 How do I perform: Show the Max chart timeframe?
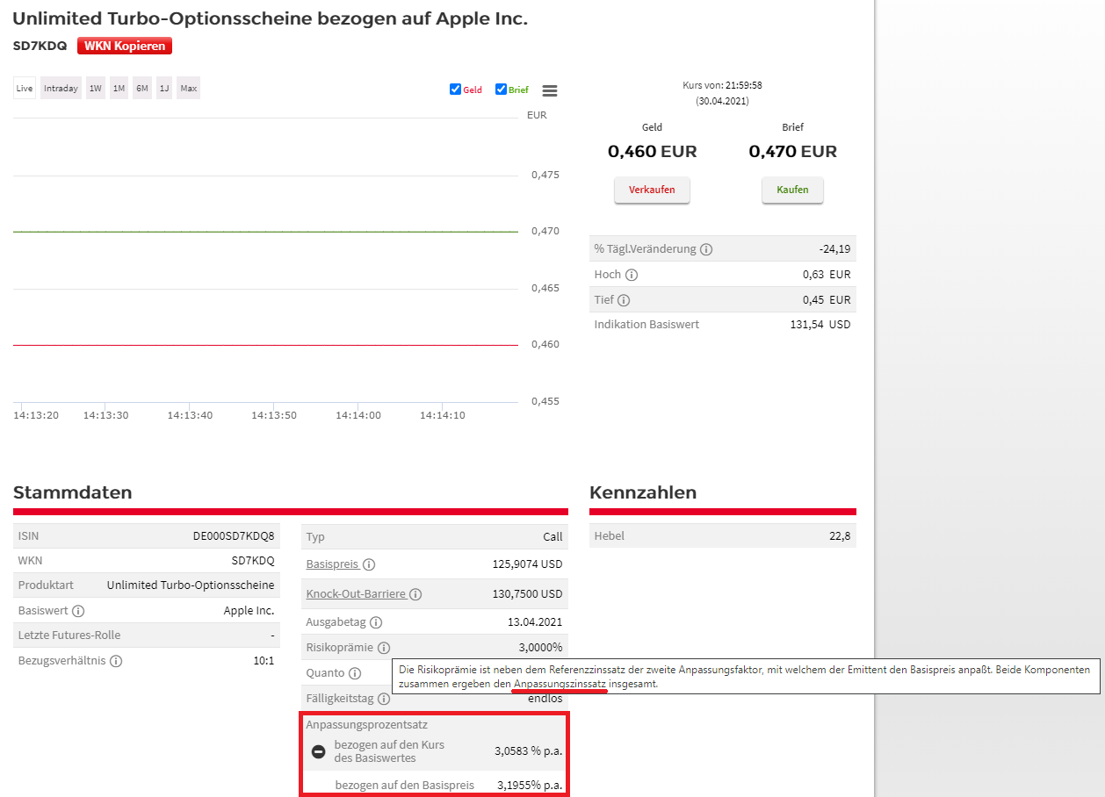click(189, 89)
